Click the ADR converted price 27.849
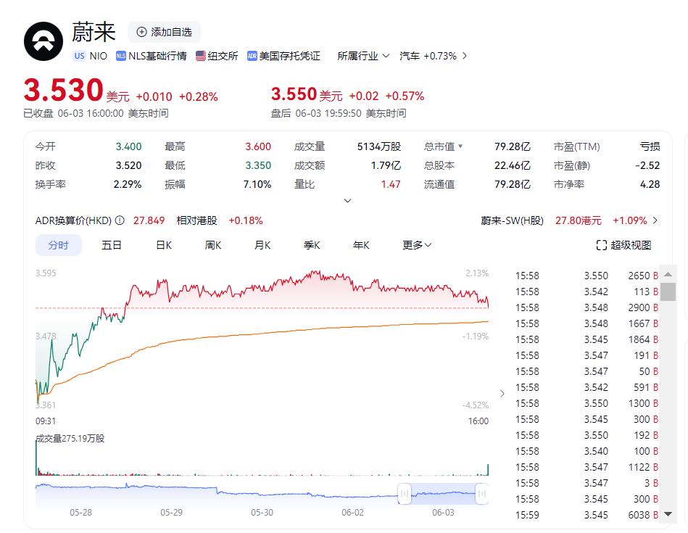This screenshot has height=533, width=688. [x=149, y=220]
